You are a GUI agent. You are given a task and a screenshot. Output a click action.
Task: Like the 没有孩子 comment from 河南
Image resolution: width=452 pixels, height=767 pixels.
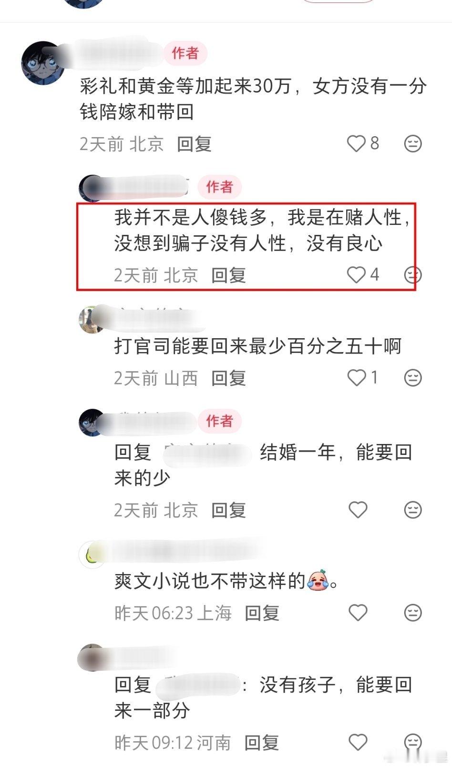(x=358, y=742)
